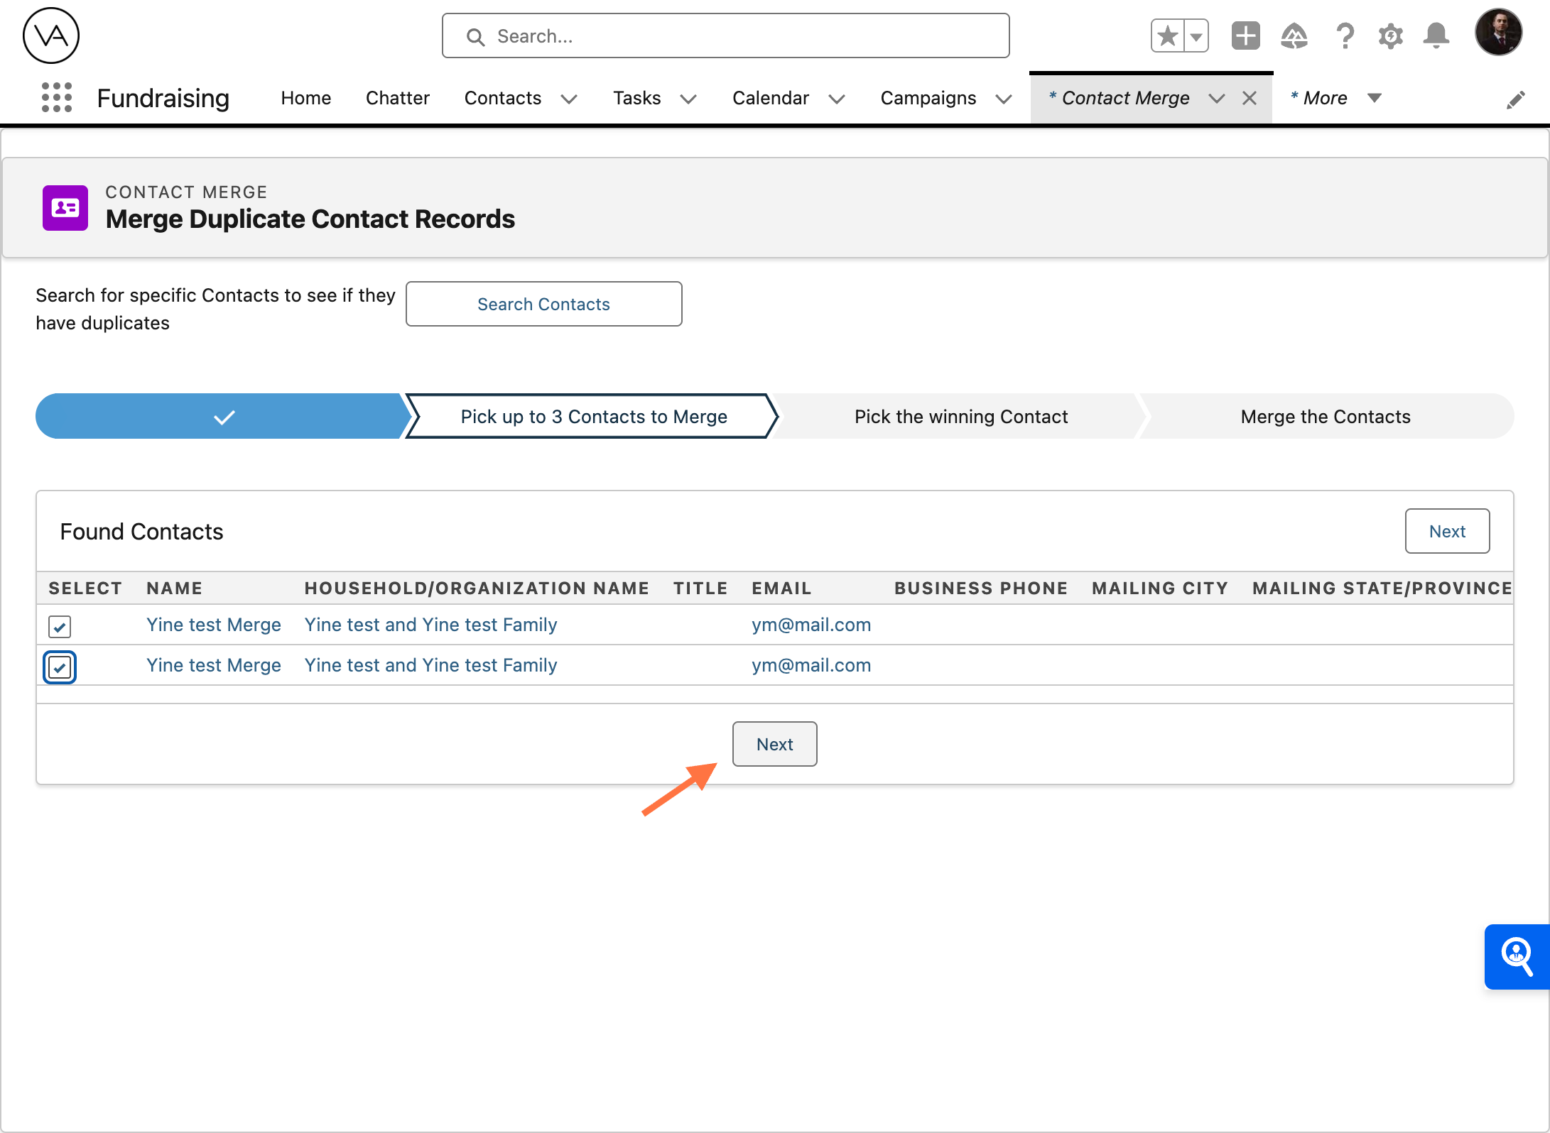This screenshot has height=1133, width=1550.
Task: Click the global Search input field
Action: pyautogui.click(x=725, y=35)
